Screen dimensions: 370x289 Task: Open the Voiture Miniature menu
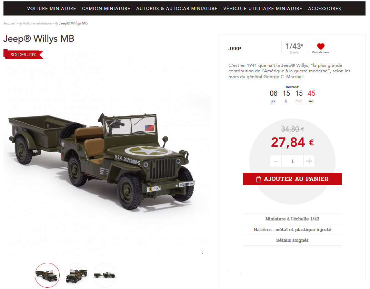tap(52, 9)
